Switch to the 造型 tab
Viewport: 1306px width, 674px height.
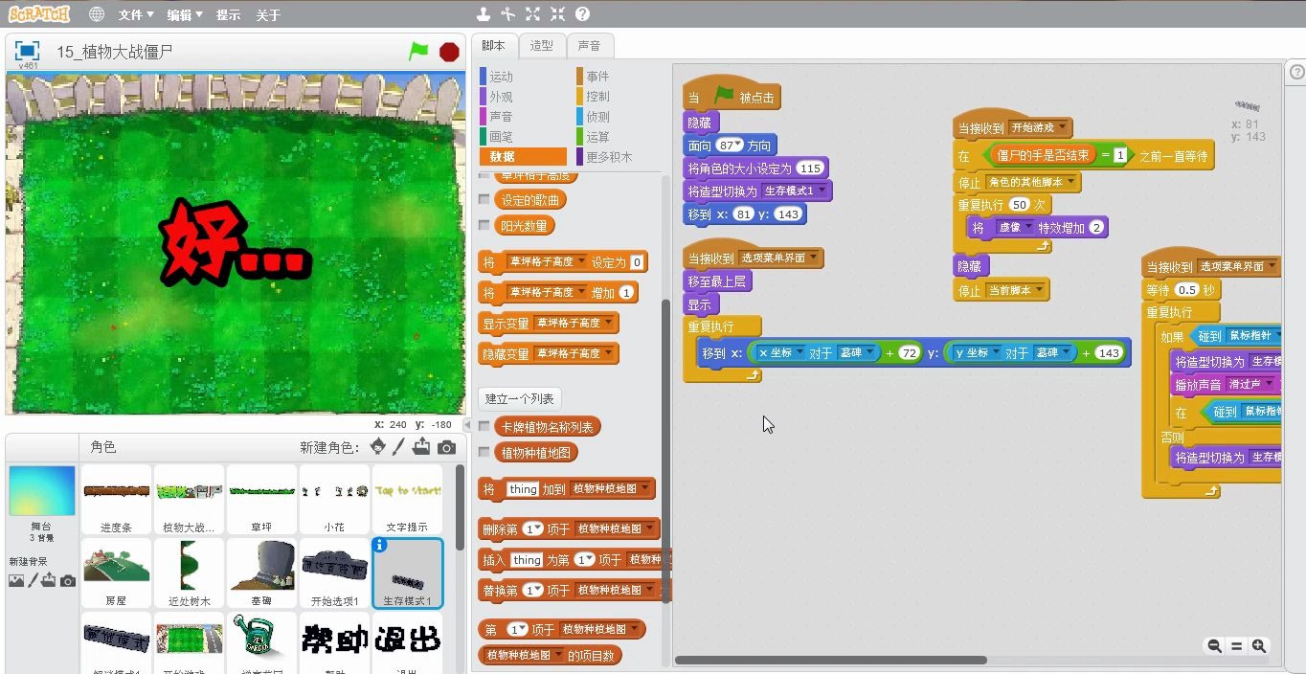click(x=542, y=45)
